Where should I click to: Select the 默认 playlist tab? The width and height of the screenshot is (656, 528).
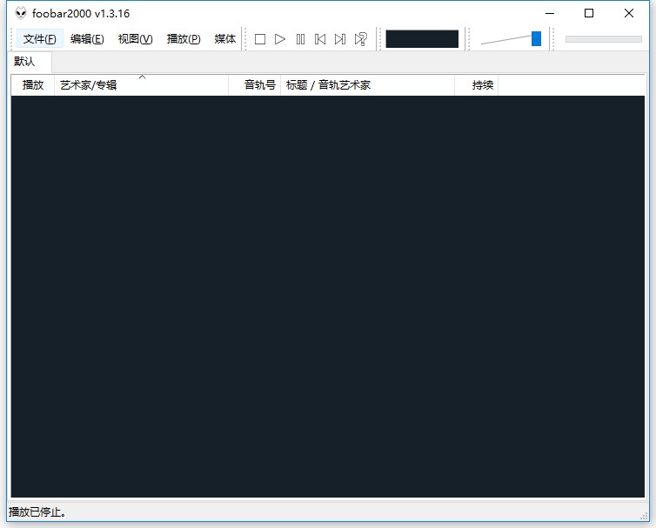click(25, 62)
